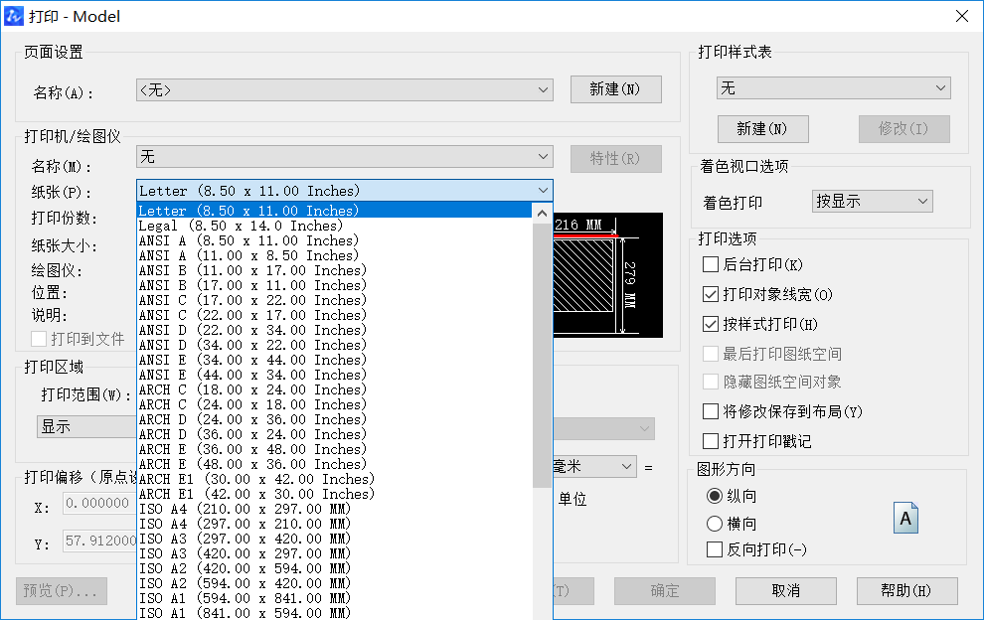
Task: Uncheck 按样式打印(H) option
Action: pos(712,323)
